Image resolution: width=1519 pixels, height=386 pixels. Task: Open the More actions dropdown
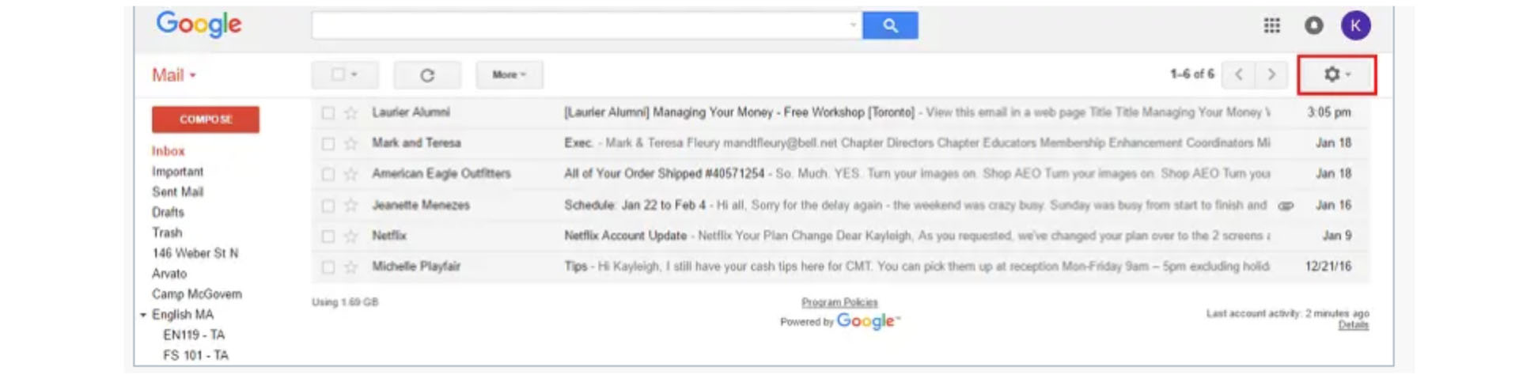coord(509,74)
